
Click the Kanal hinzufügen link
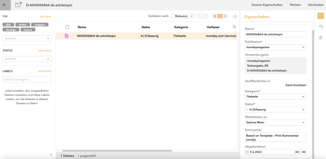point(296,85)
